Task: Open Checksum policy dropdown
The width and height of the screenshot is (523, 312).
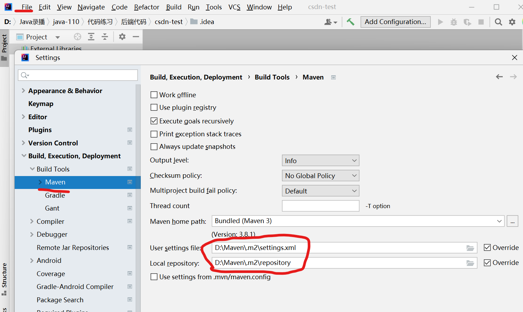Action: 320,176
